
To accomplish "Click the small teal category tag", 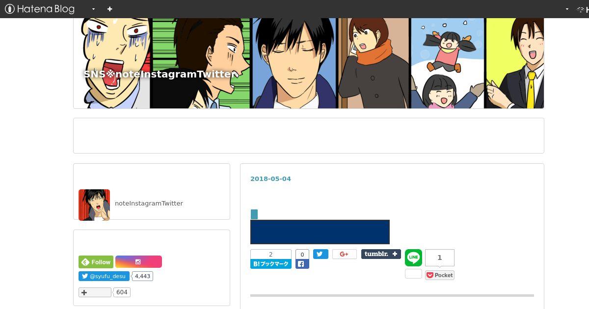I will tap(254, 214).
